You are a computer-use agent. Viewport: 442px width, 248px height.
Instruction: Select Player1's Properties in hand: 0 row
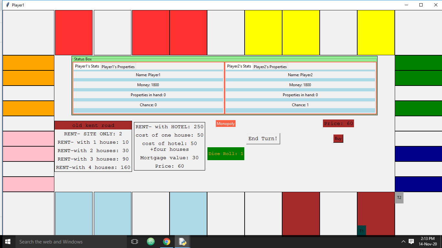tap(148, 95)
